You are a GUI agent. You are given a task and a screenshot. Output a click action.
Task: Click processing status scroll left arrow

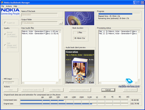(x=100, y=83)
